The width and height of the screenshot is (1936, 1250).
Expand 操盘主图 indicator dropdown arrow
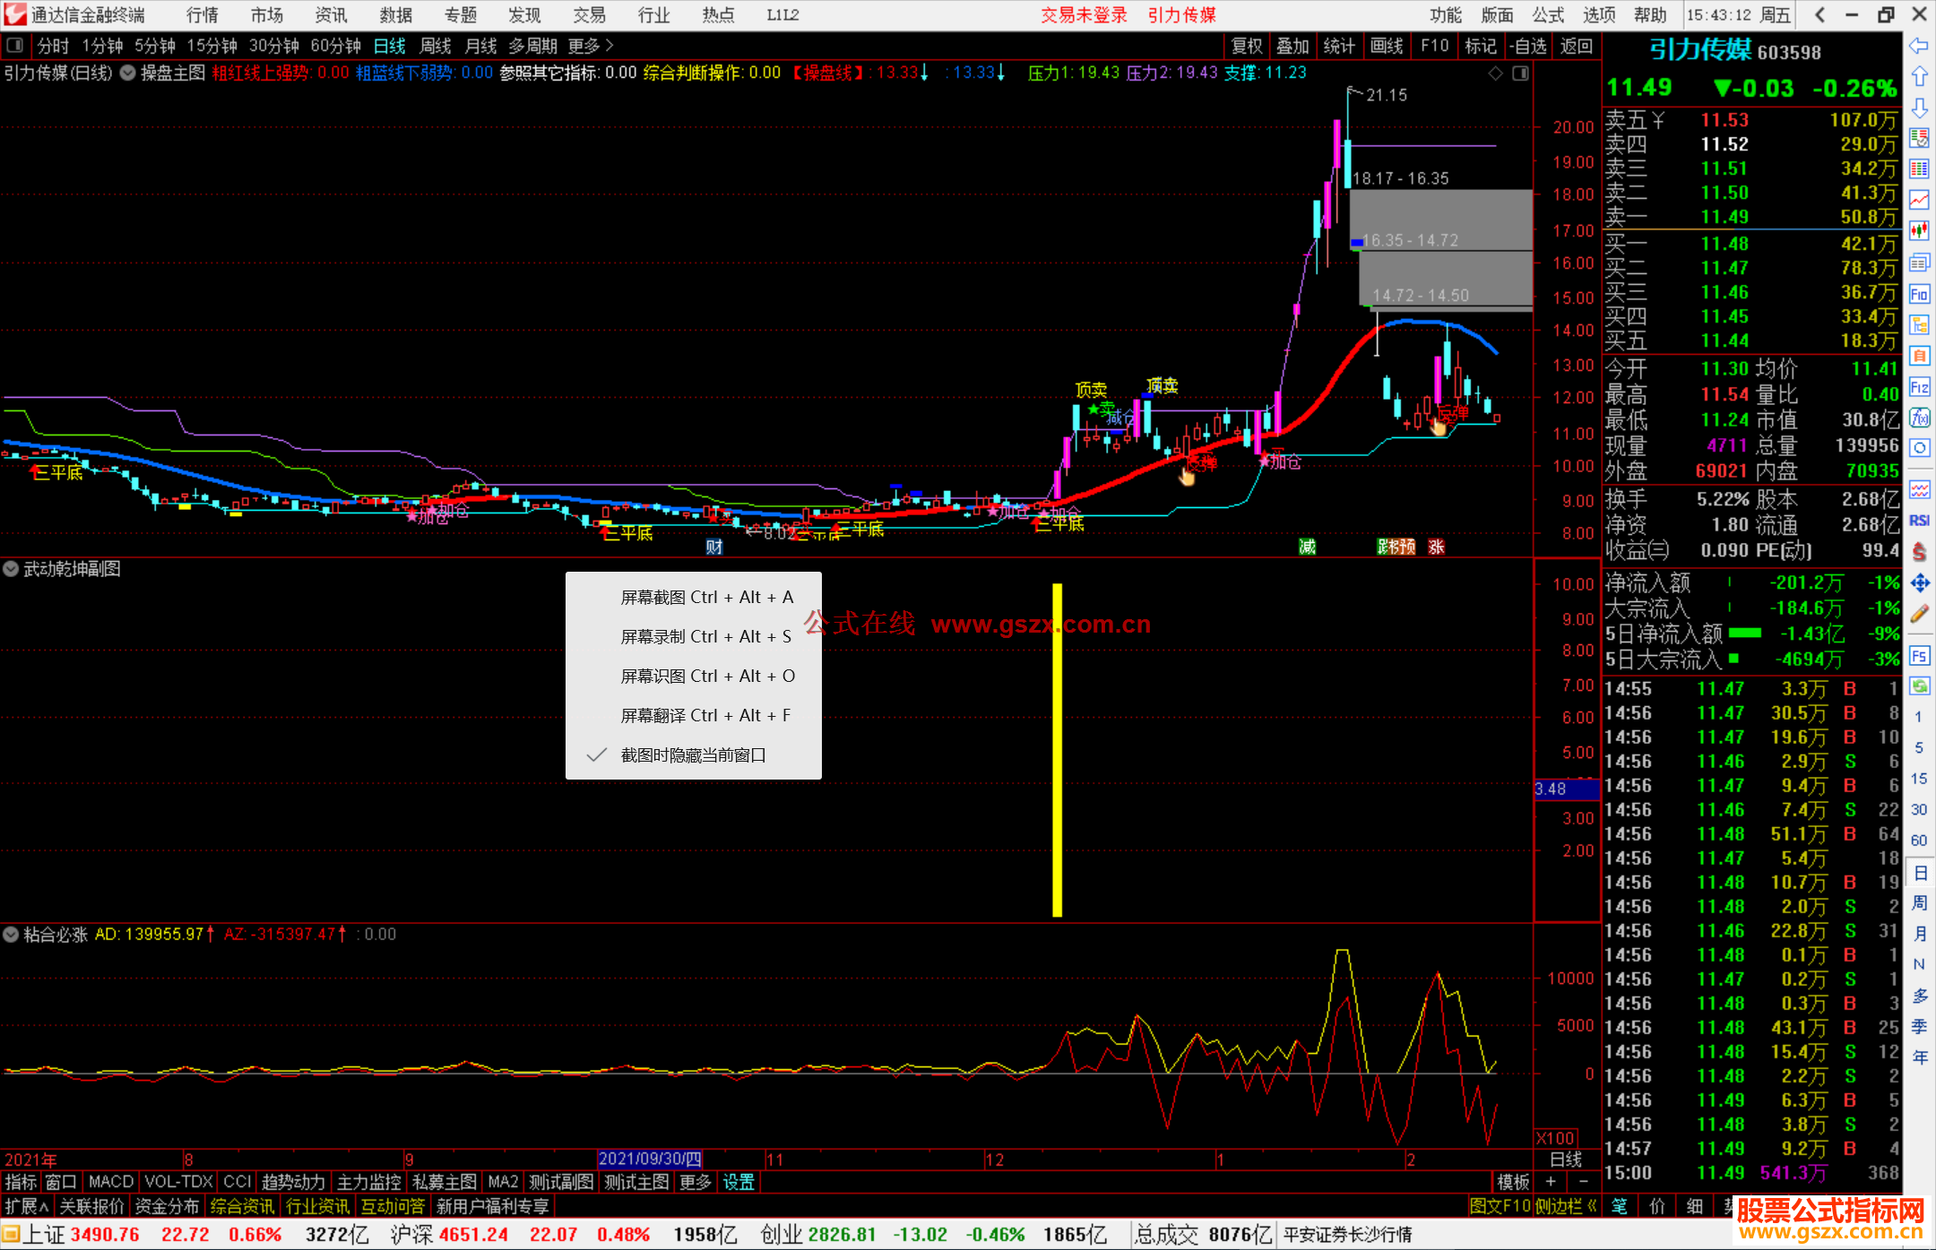[128, 73]
